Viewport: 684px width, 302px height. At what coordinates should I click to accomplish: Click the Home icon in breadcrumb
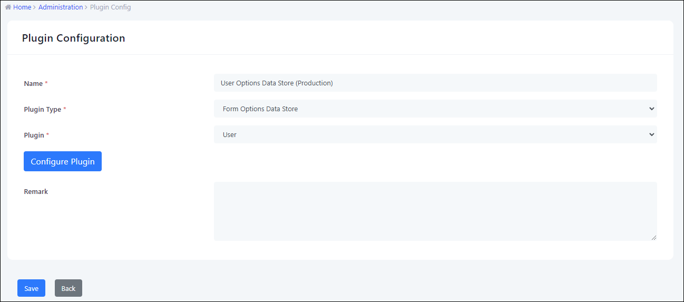8,7
